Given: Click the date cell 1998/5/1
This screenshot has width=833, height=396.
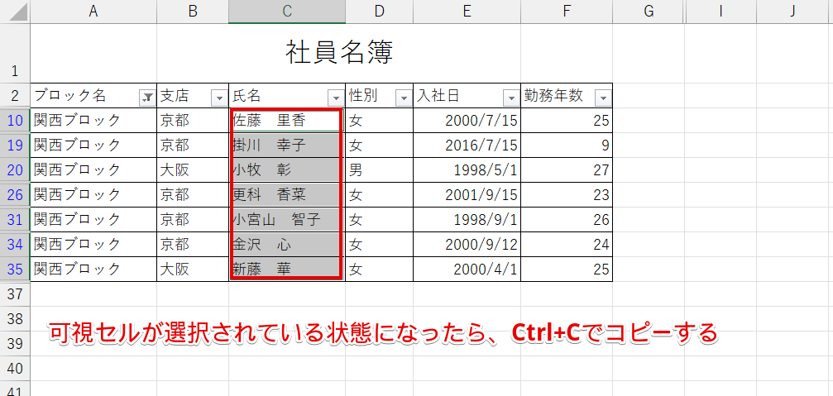Looking at the screenshot, I should coord(467,169).
